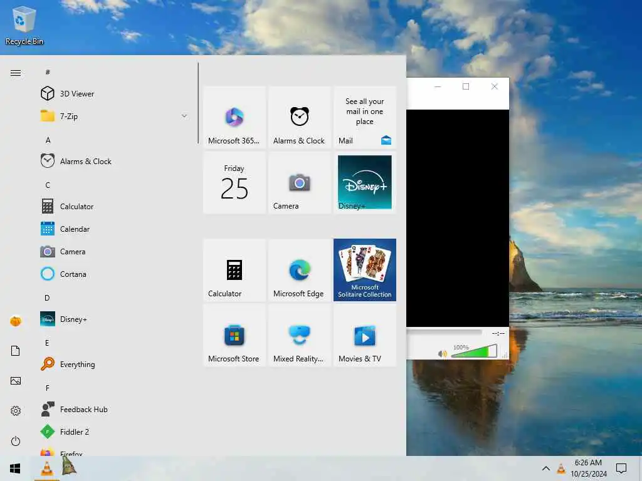Open Feedback Hub from the app list

point(113,409)
